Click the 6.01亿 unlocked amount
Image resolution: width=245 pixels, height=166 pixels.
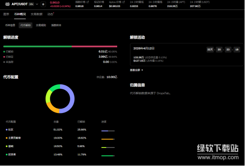[x=103, y=52]
